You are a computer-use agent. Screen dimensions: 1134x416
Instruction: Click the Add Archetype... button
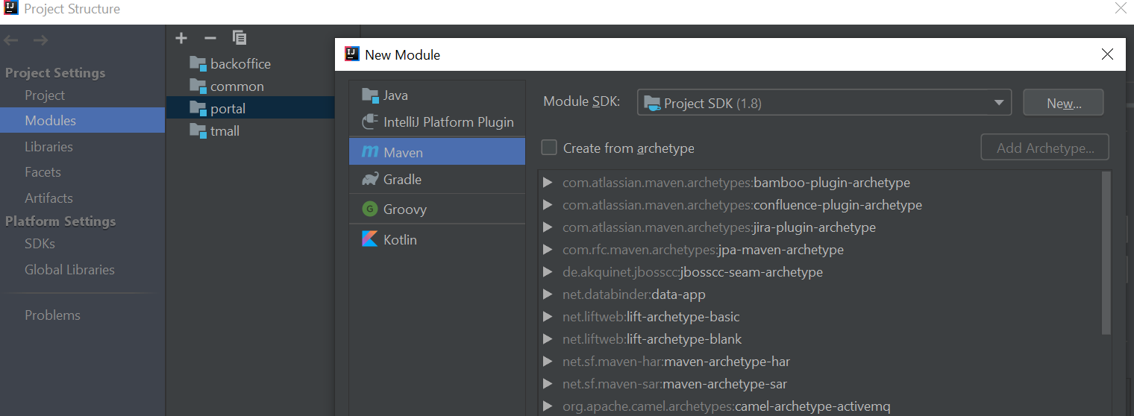click(1044, 148)
